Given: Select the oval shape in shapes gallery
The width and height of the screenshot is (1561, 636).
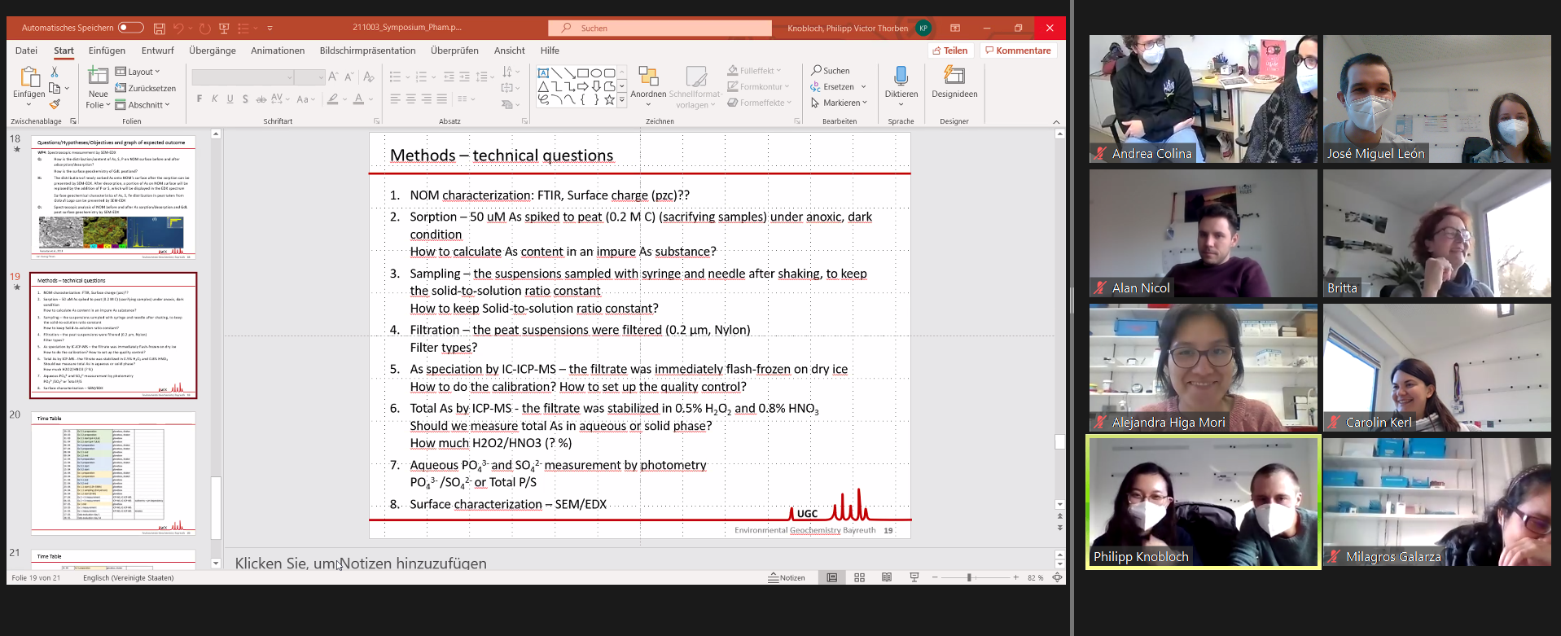Looking at the screenshot, I should pyautogui.click(x=596, y=73).
